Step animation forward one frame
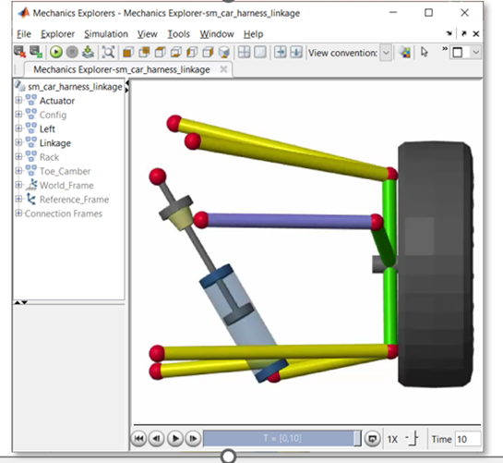 click(193, 439)
